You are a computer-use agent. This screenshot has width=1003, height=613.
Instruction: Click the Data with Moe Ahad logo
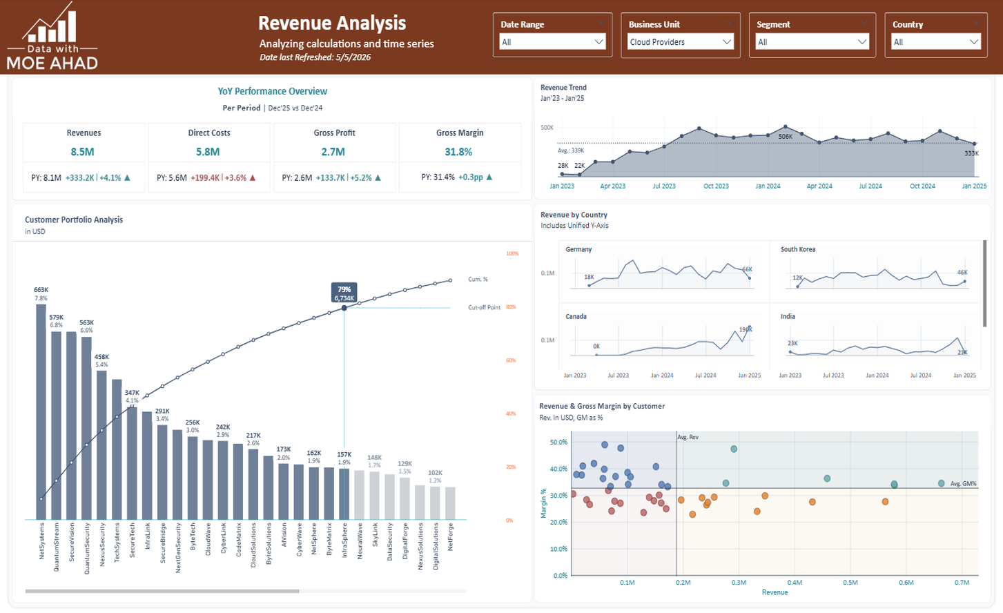[52, 36]
